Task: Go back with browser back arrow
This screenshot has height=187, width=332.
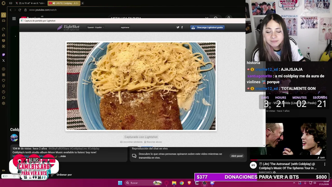Action: click(10, 10)
